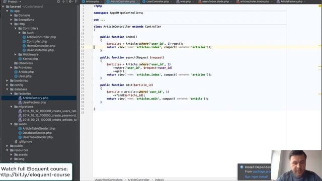Collapse the laravel root folder
This screenshot has height=181, width=322.
pos(3,7)
